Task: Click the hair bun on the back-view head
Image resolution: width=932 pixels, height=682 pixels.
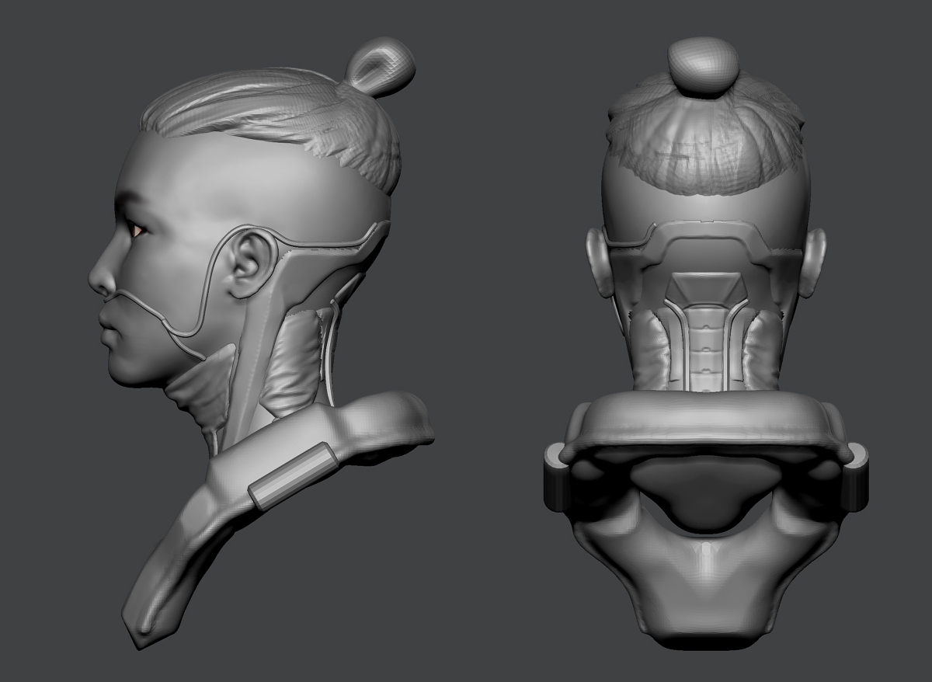Action: click(704, 66)
